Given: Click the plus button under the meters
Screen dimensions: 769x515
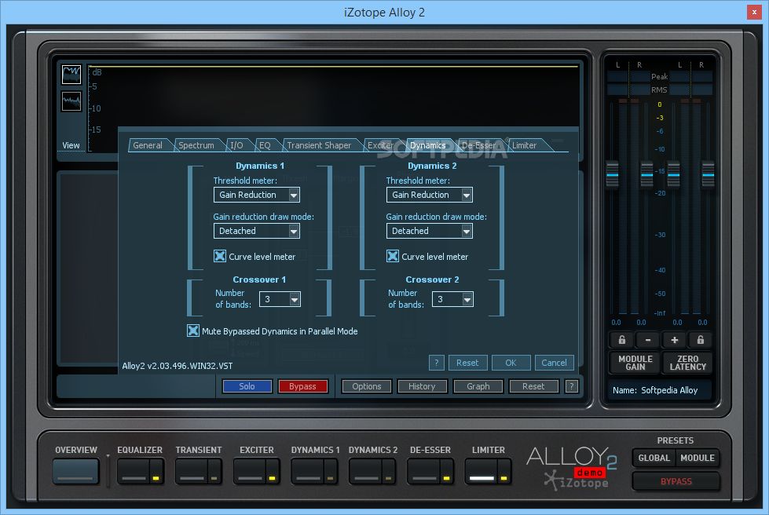Looking at the screenshot, I should pos(674,340).
